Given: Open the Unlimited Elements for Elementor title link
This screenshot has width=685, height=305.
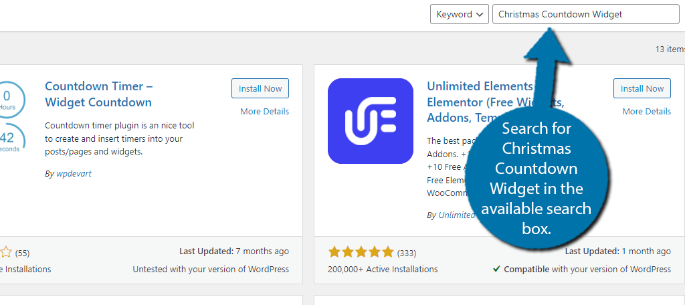Looking at the screenshot, I should 479,102.
